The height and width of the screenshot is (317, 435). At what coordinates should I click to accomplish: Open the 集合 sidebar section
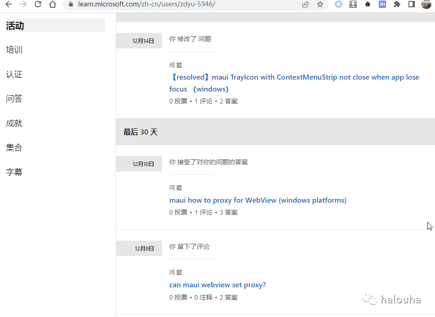(x=14, y=148)
